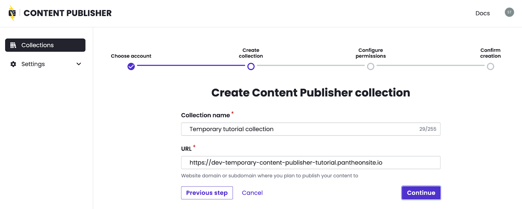The width and height of the screenshot is (522, 209).
Task: Click the Confirm creation step circle
Action: click(490, 67)
